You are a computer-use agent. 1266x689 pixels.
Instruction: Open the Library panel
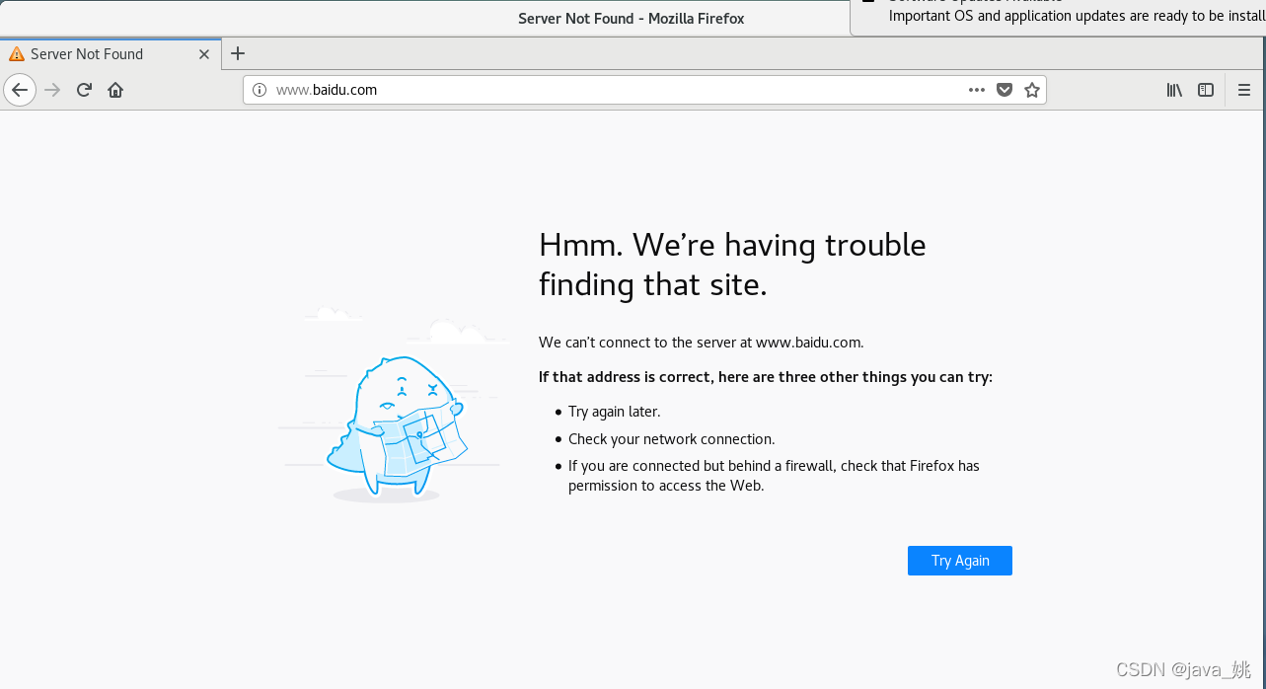click(1174, 90)
